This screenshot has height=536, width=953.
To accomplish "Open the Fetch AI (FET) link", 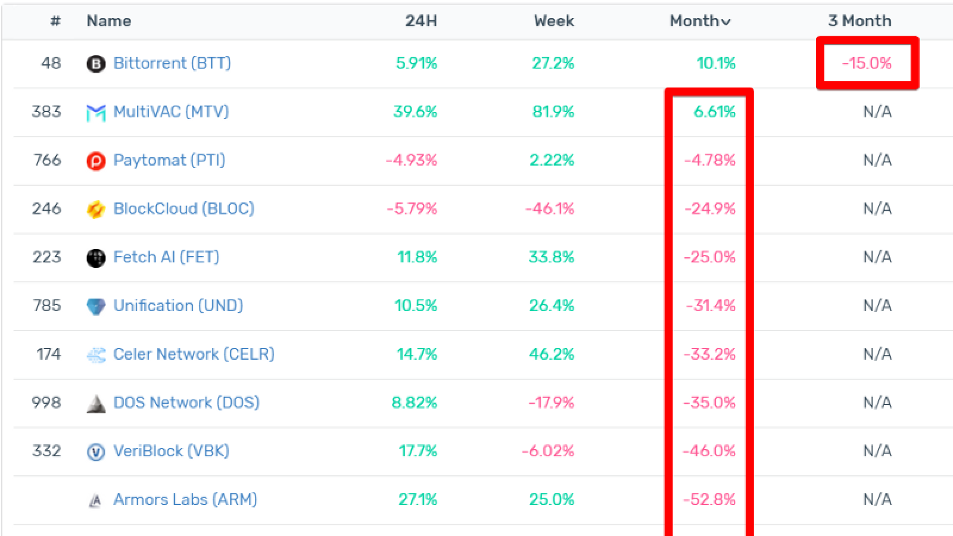I will [166, 257].
